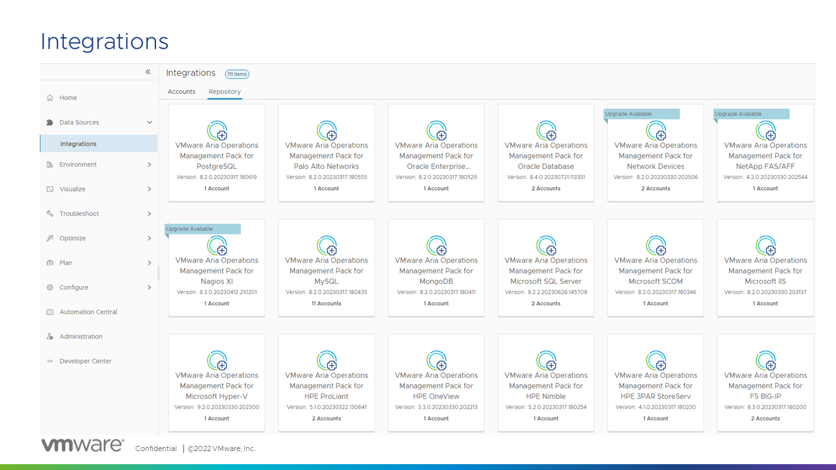This screenshot has width=836, height=470.
Task: Click the Configure gear icon
Action: (x=50, y=288)
